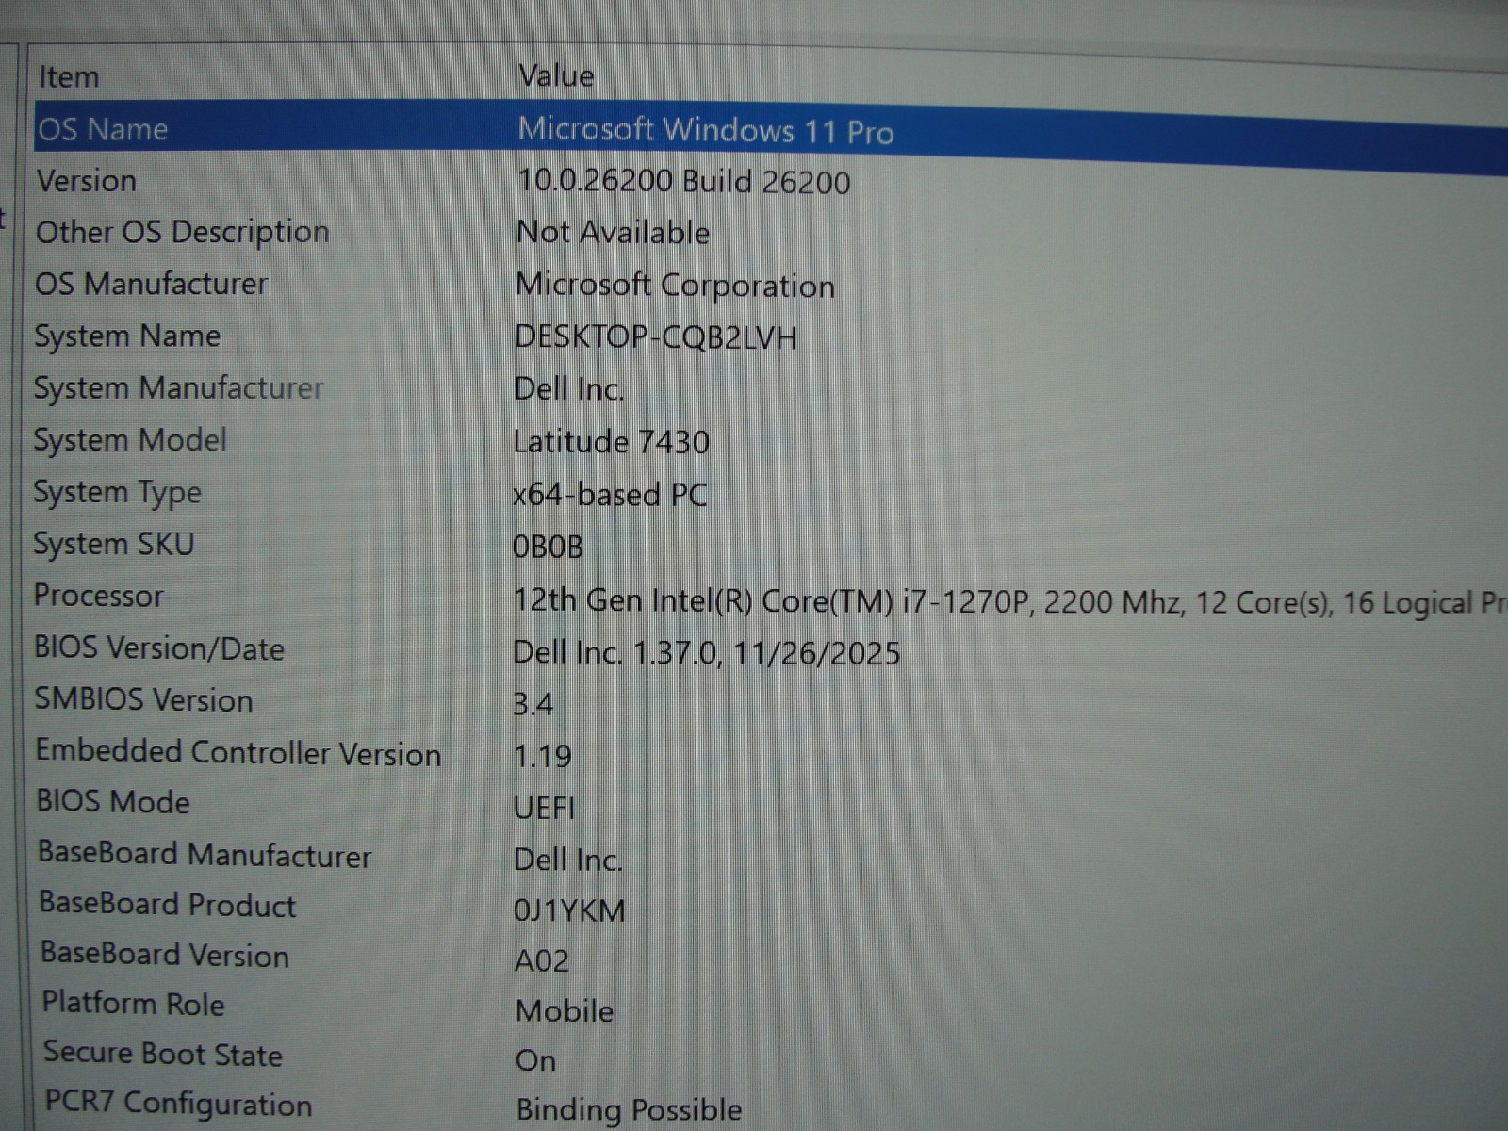Click the Mobile value
The height and width of the screenshot is (1131, 1508).
point(565,1011)
